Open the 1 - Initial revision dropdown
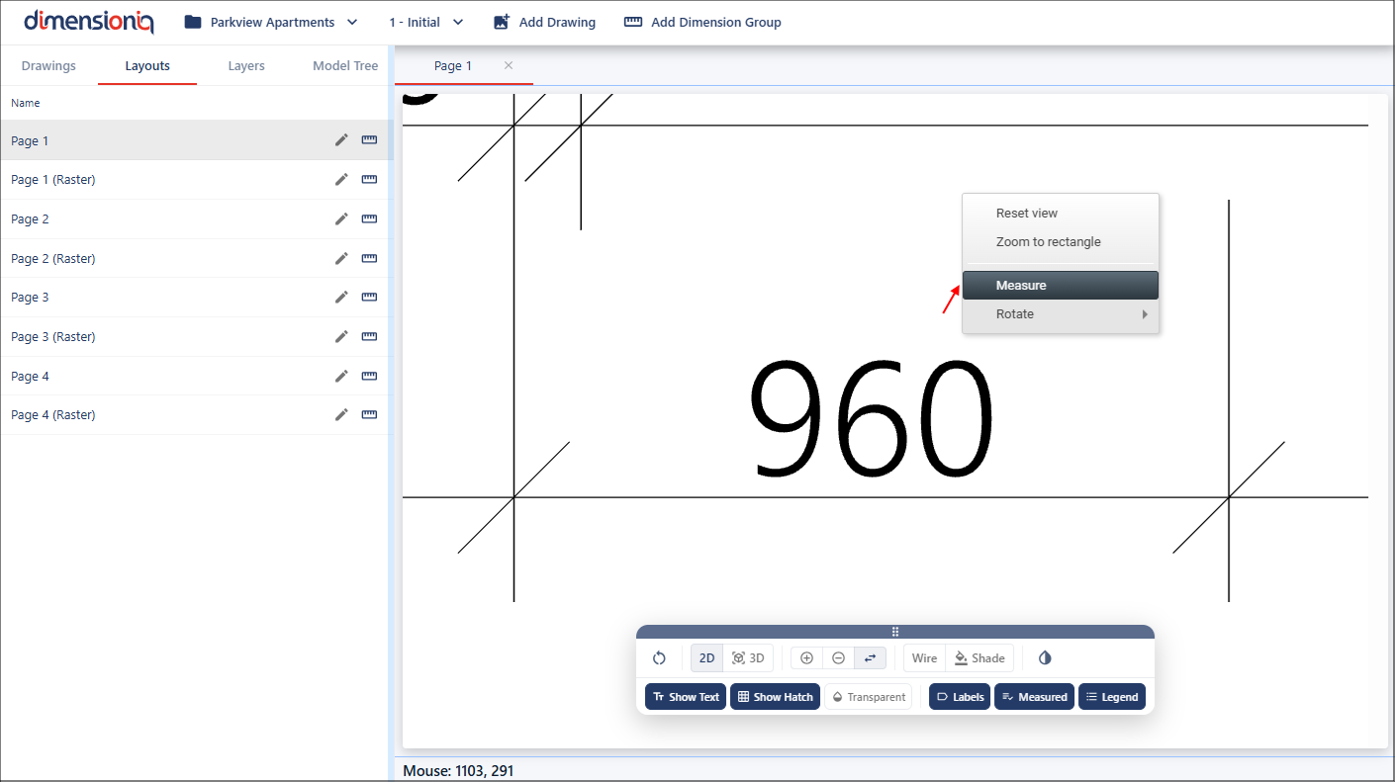1395x782 pixels. [425, 22]
